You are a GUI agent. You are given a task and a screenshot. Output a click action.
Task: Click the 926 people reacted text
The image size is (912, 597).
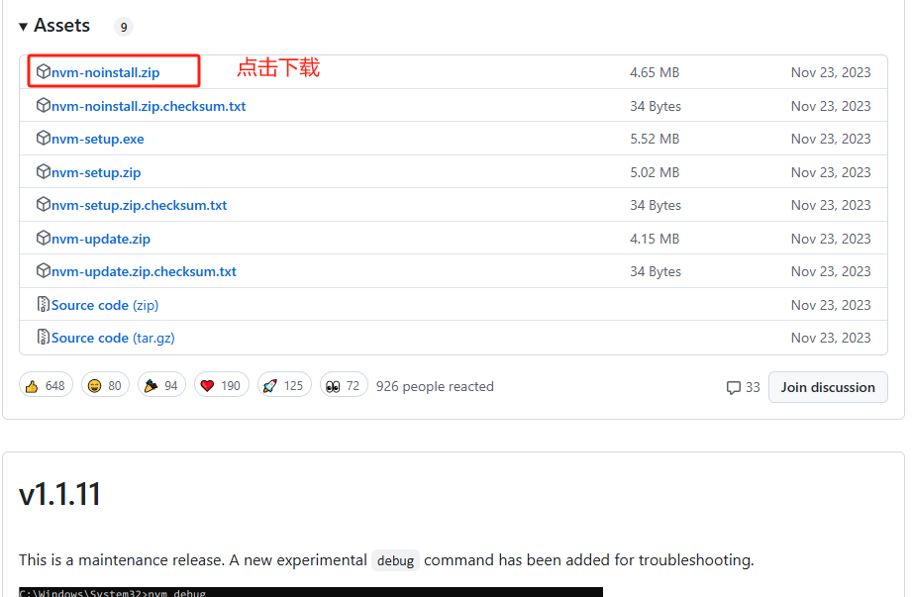click(435, 386)
